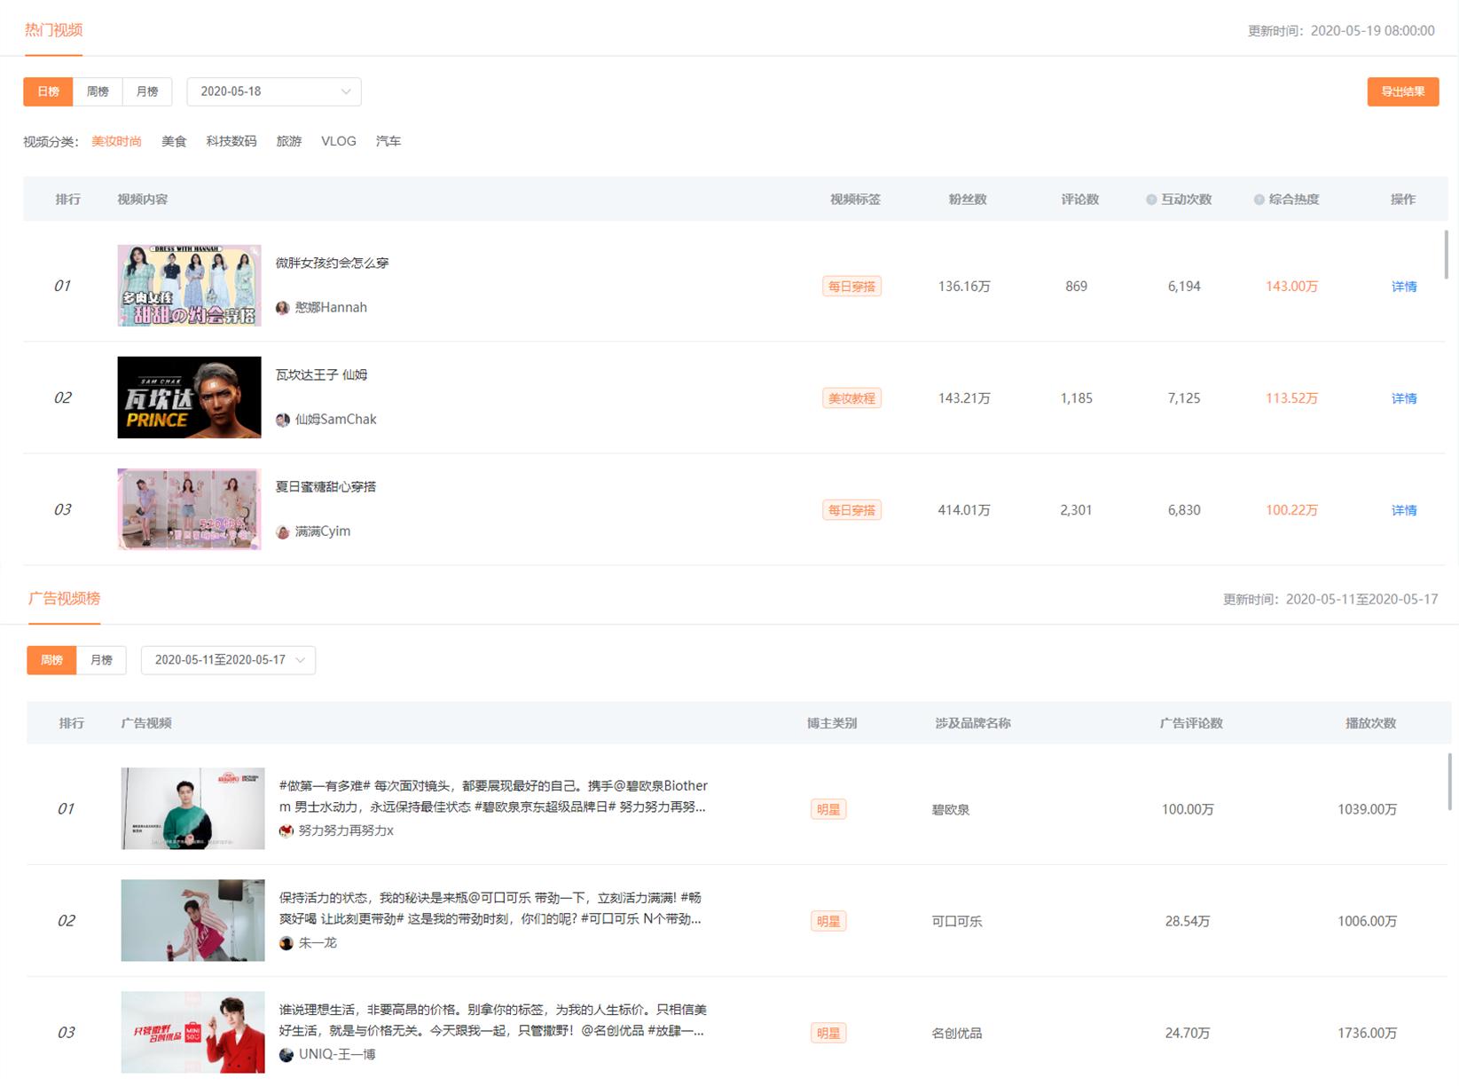Open the 瓦坎达王子 video thumbnail
Screen dimensions: 1459x1086
pyautogui.click(x=188, y=397)
